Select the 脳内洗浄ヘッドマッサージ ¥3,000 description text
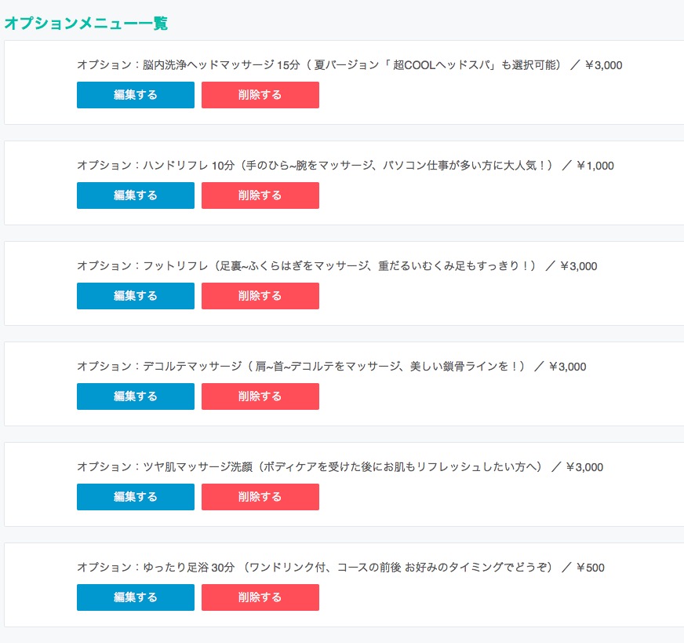The height and width of the screenshot is (643, 684). pyautogui.click(x=349, y=65)
